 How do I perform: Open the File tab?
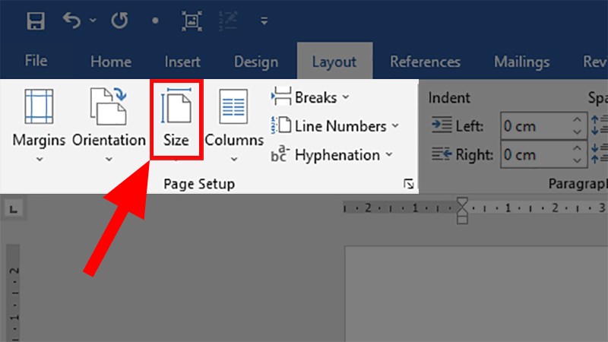pyautogui.click(x=36, y=61)
